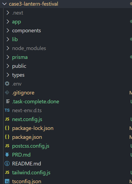Expand the app folder chevron
The width and height of the screenshot is (132, 184).
pyautogui.click(x=8, y=22)
